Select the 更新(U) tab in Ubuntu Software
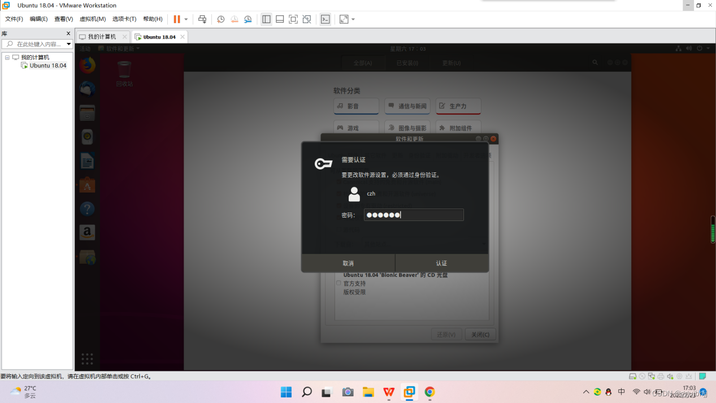 (452, 63)
